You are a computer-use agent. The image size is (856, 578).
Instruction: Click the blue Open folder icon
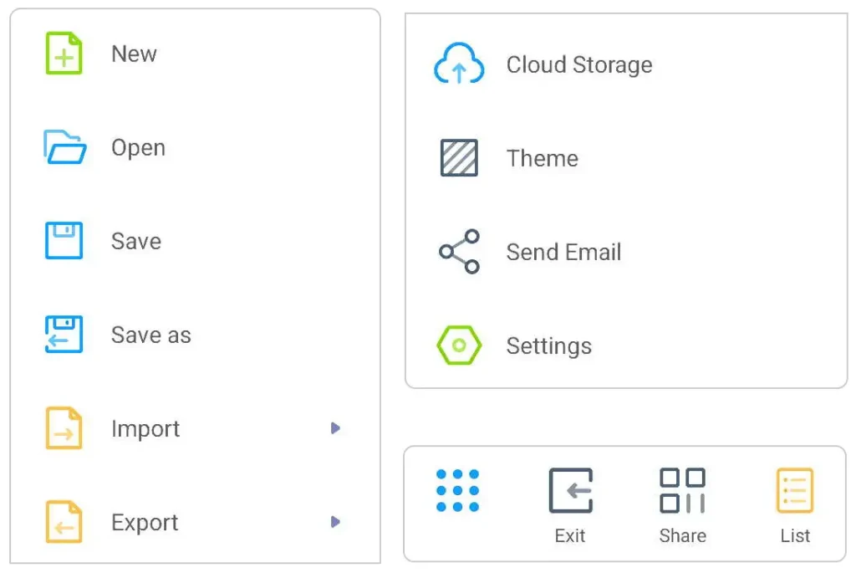(64, 147)
